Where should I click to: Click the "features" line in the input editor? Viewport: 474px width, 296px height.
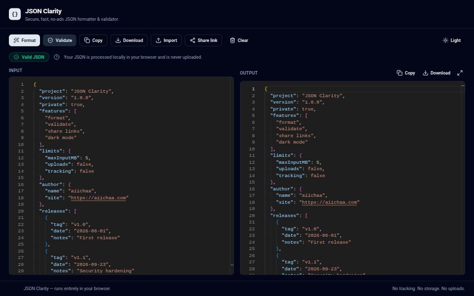(58, 111)
